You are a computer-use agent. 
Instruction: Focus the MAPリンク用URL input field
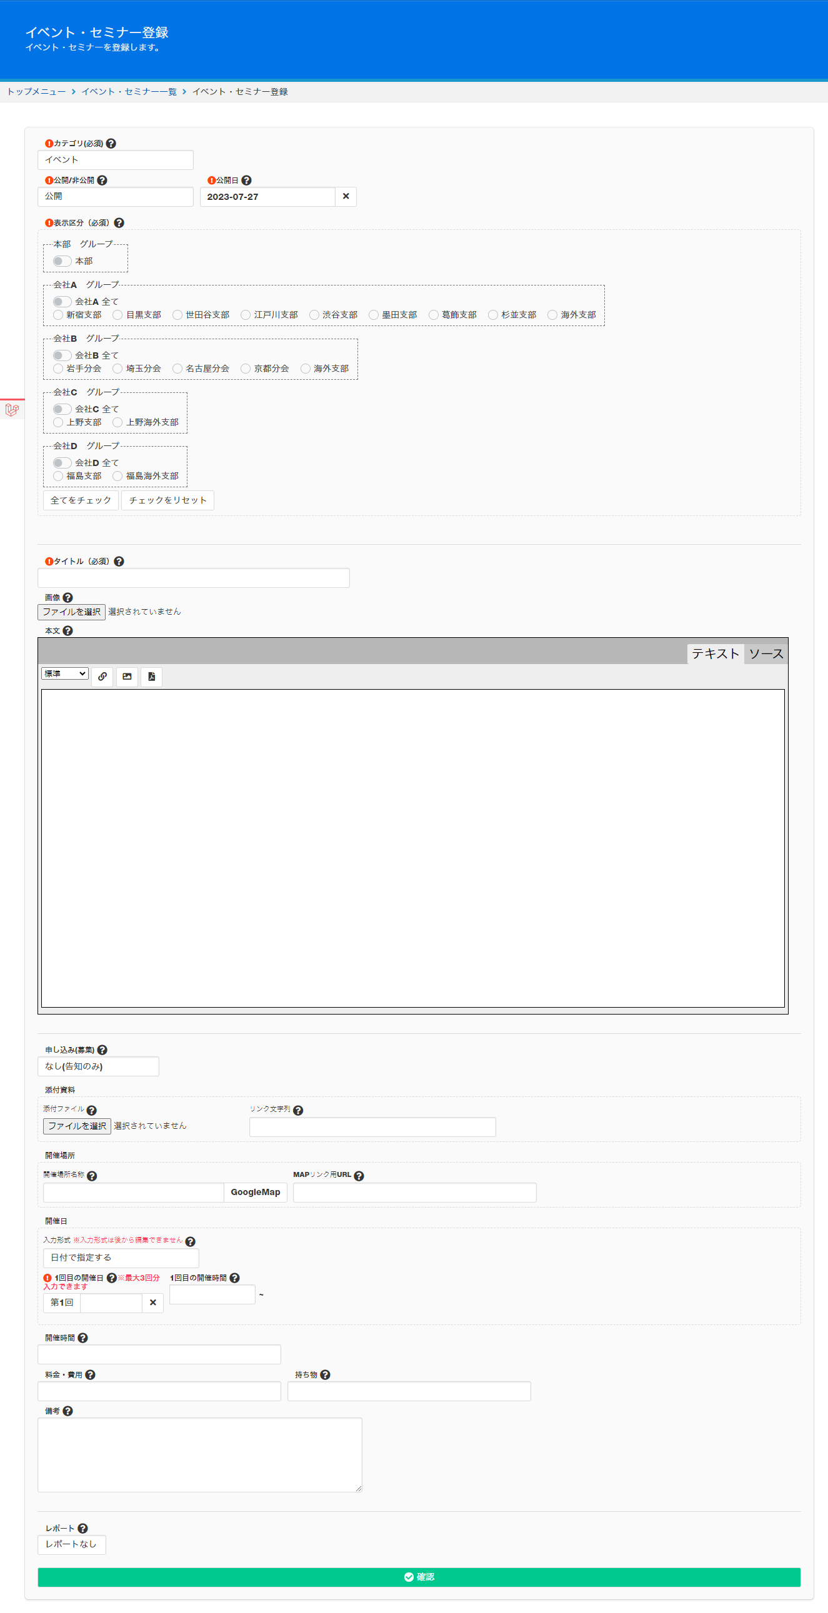pyautogui.click(x=415, y=1193)
